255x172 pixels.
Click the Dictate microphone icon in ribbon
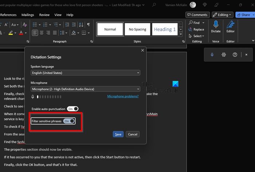click(x=216, y=25)
